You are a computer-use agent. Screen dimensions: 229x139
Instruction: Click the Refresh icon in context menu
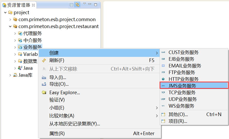[44, 60]
